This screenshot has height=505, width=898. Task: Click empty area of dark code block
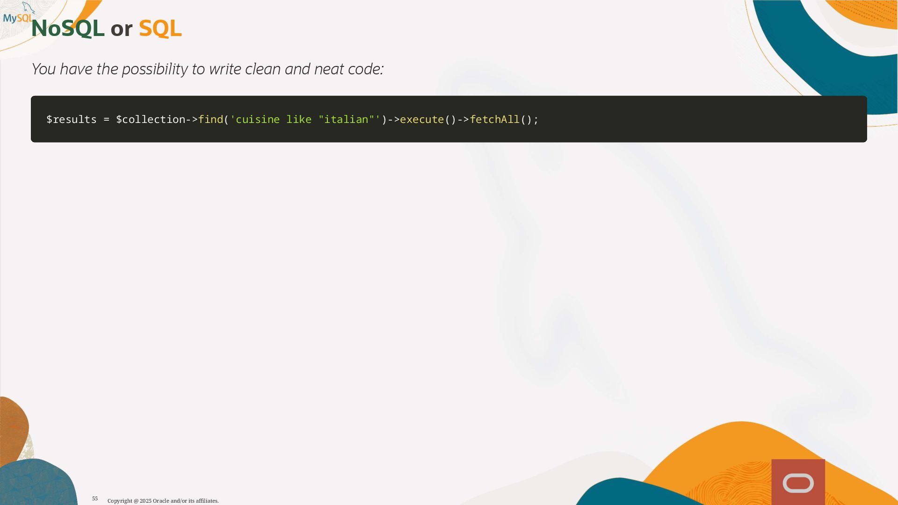point(702,120)
